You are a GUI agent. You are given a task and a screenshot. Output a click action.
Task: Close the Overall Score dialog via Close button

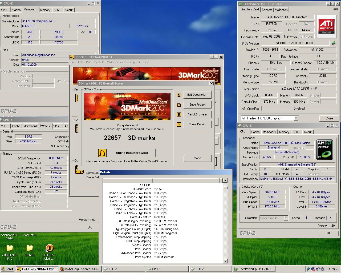coord(197,158)
